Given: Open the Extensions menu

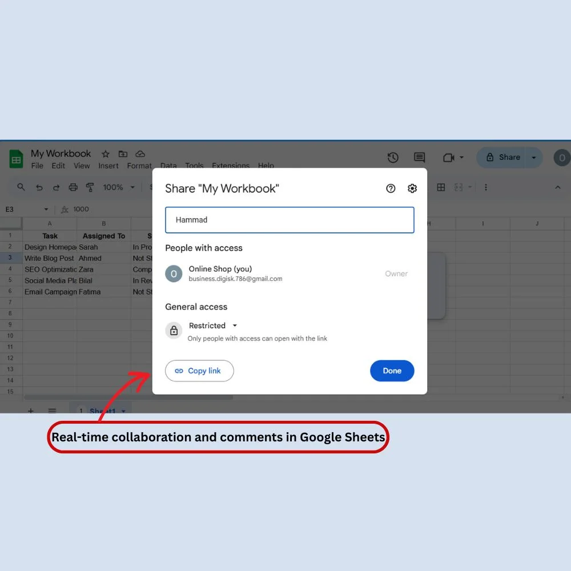Looking at the screenshot, I should pyautogui.click(x=231, y=166).
